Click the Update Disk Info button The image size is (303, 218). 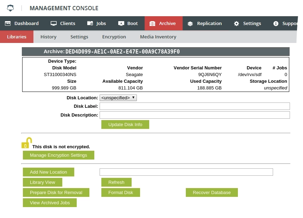pyautogui.click(x=125, y=125)
